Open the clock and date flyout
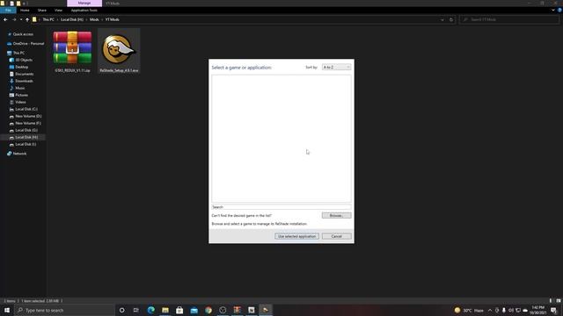Image resolution: width=563 pixels, height=316 pixels. pos(537,310)
